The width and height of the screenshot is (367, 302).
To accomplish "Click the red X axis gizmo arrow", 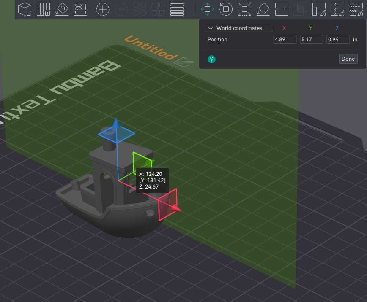I will click(177, 208).
